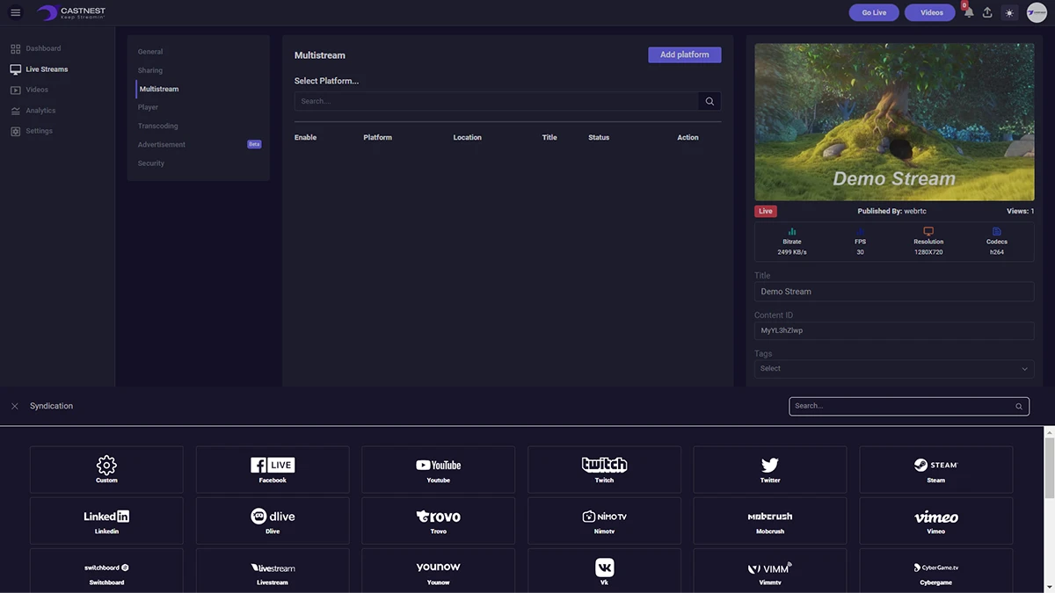Choose the Younow platform
Viewport: 1055px width, 593px height.
(x=439, y=571)
